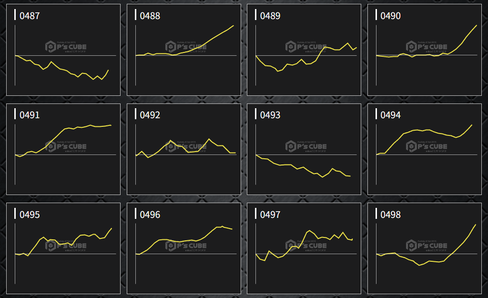This screenshot has width=488, height=298.
Task: Select the 0498 graph card
Action: point(425,249)
